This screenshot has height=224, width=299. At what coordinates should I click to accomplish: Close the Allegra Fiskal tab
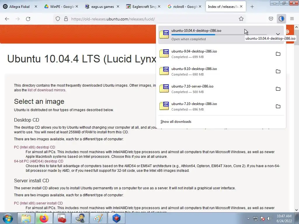point(36,6)
